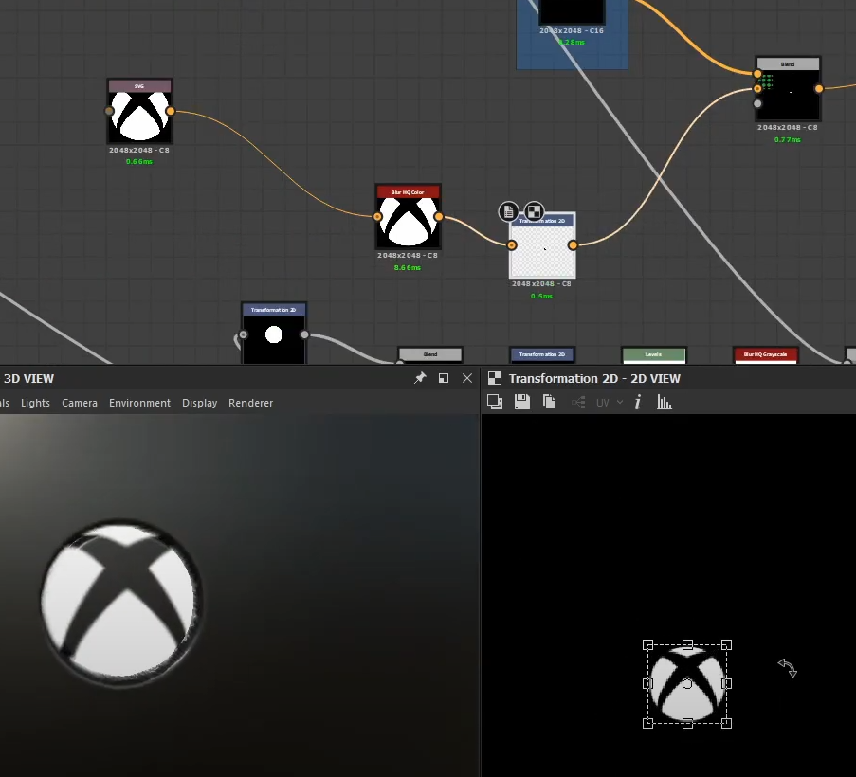Open the Display menu in 3D view
Image resolution: width=856 pixels, height=777 pixels.
tap(200, 403)
